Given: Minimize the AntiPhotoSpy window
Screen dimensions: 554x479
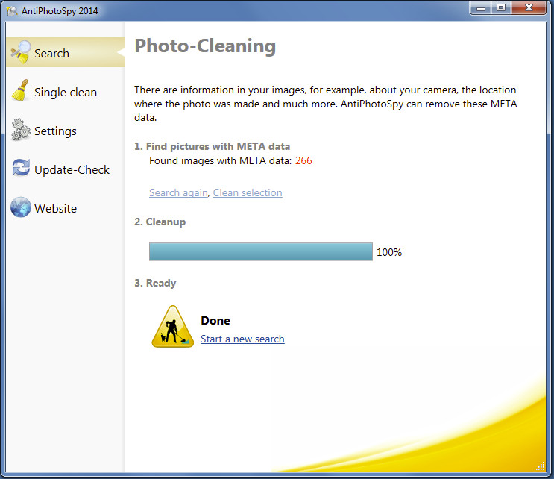Looking at the screenshot, I should coord(480,8).
